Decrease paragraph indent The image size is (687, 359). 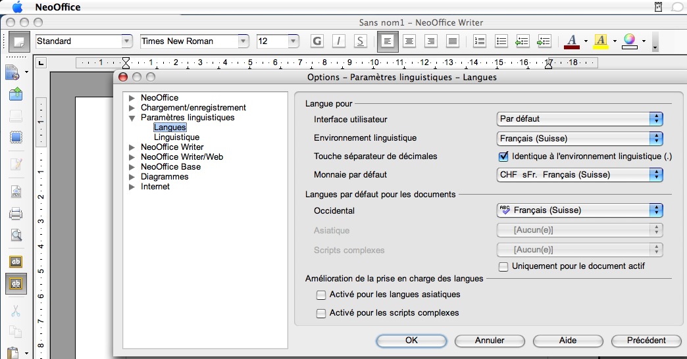point(522,41)
